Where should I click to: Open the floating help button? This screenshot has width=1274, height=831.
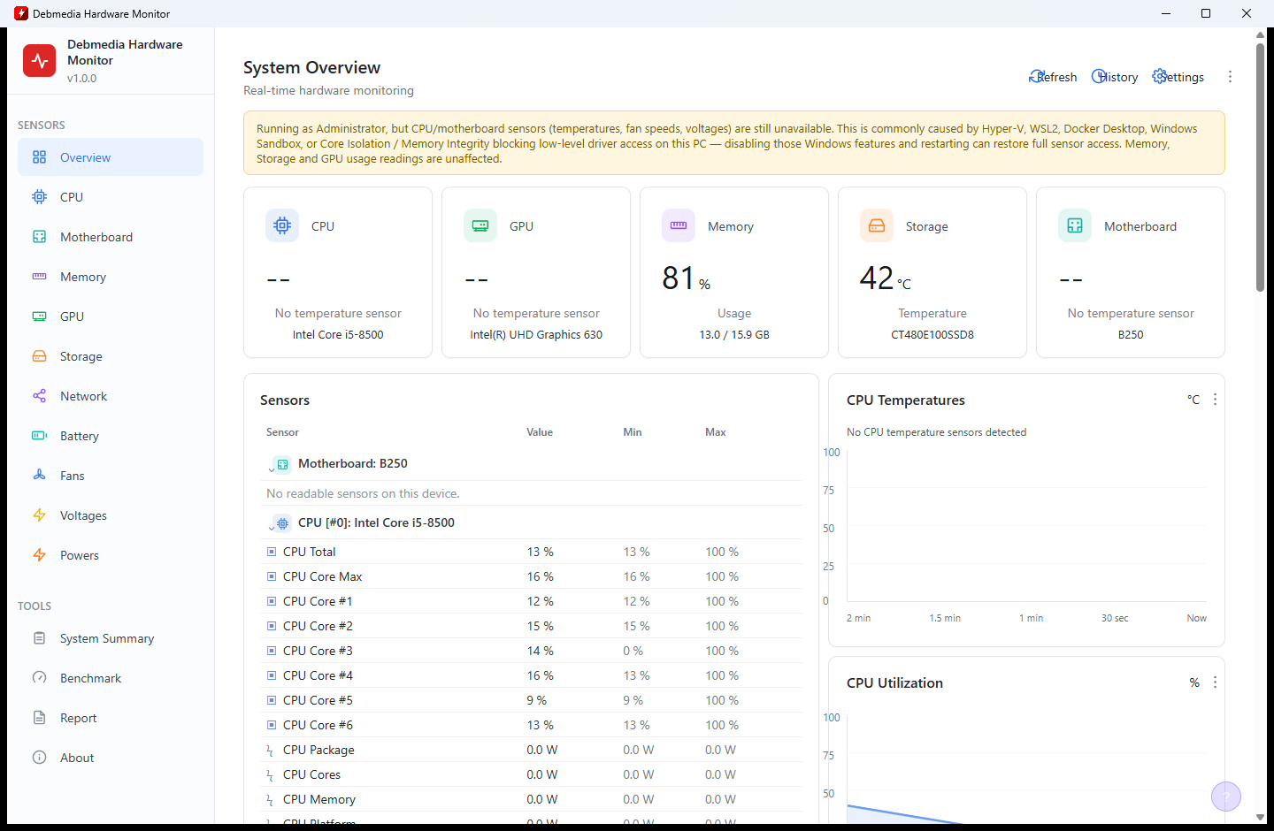(1226, 797)
